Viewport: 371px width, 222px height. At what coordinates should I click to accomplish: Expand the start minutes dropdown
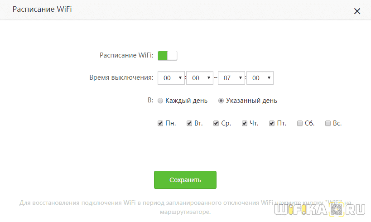[x=200, y=78]
